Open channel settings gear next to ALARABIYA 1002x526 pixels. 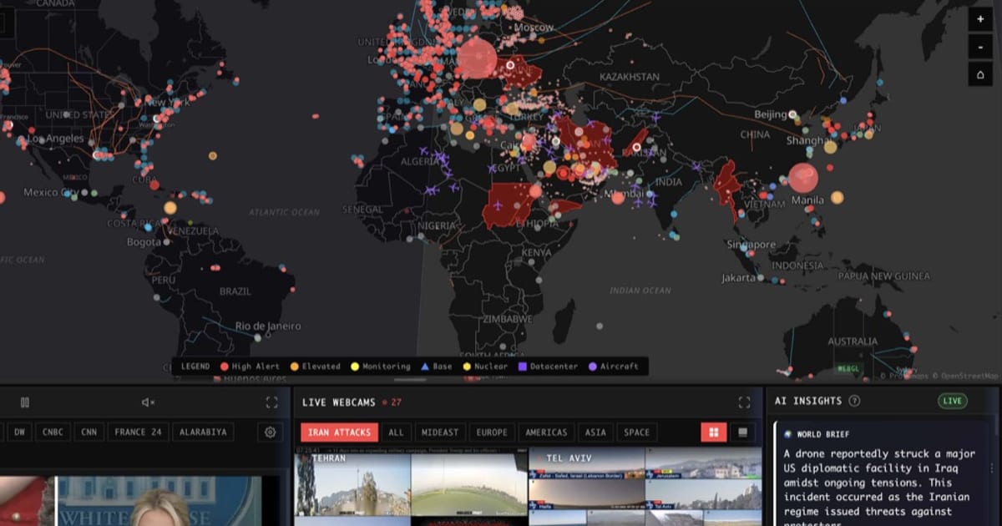[x=270, y=432]
